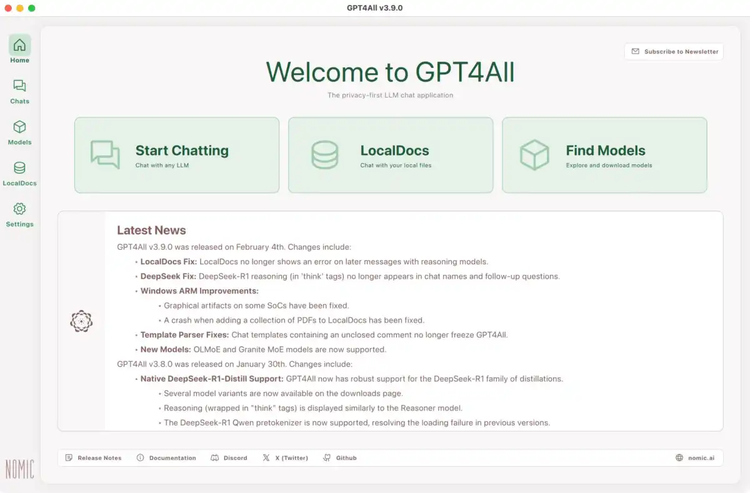This screenshot has height=493, width=750.
Task: Click 'Explore and download models' caption
Action: click(609, 166)
